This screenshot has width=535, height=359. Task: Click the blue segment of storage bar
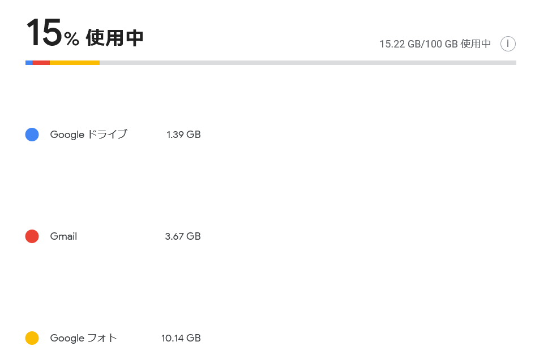29,63
